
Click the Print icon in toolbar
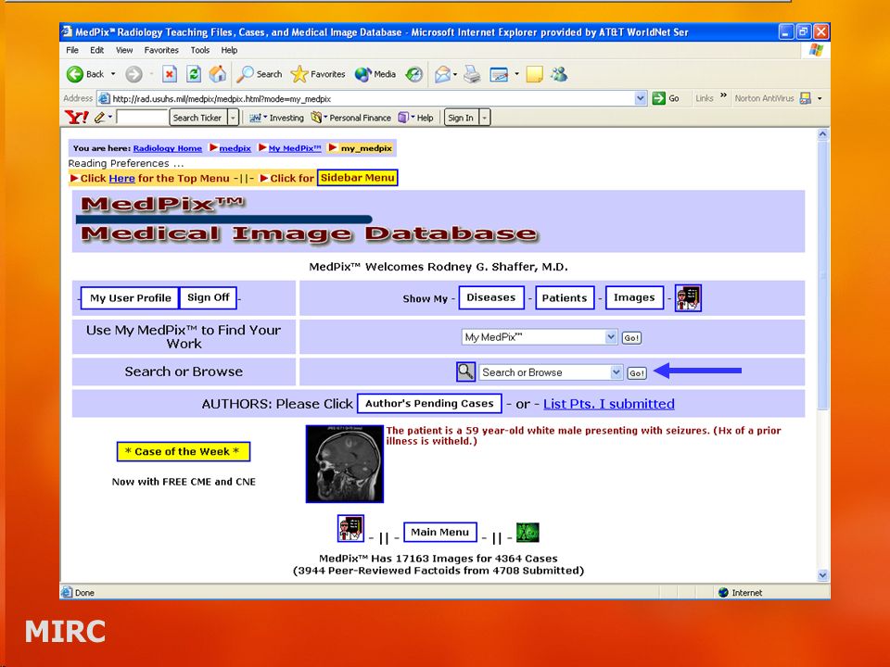pyautogui.click(x=472, y=74)
